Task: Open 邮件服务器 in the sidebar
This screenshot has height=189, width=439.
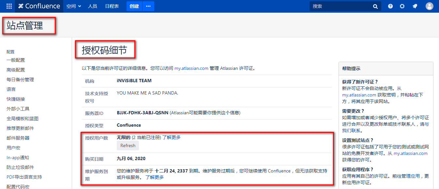Action: point(18,138)
